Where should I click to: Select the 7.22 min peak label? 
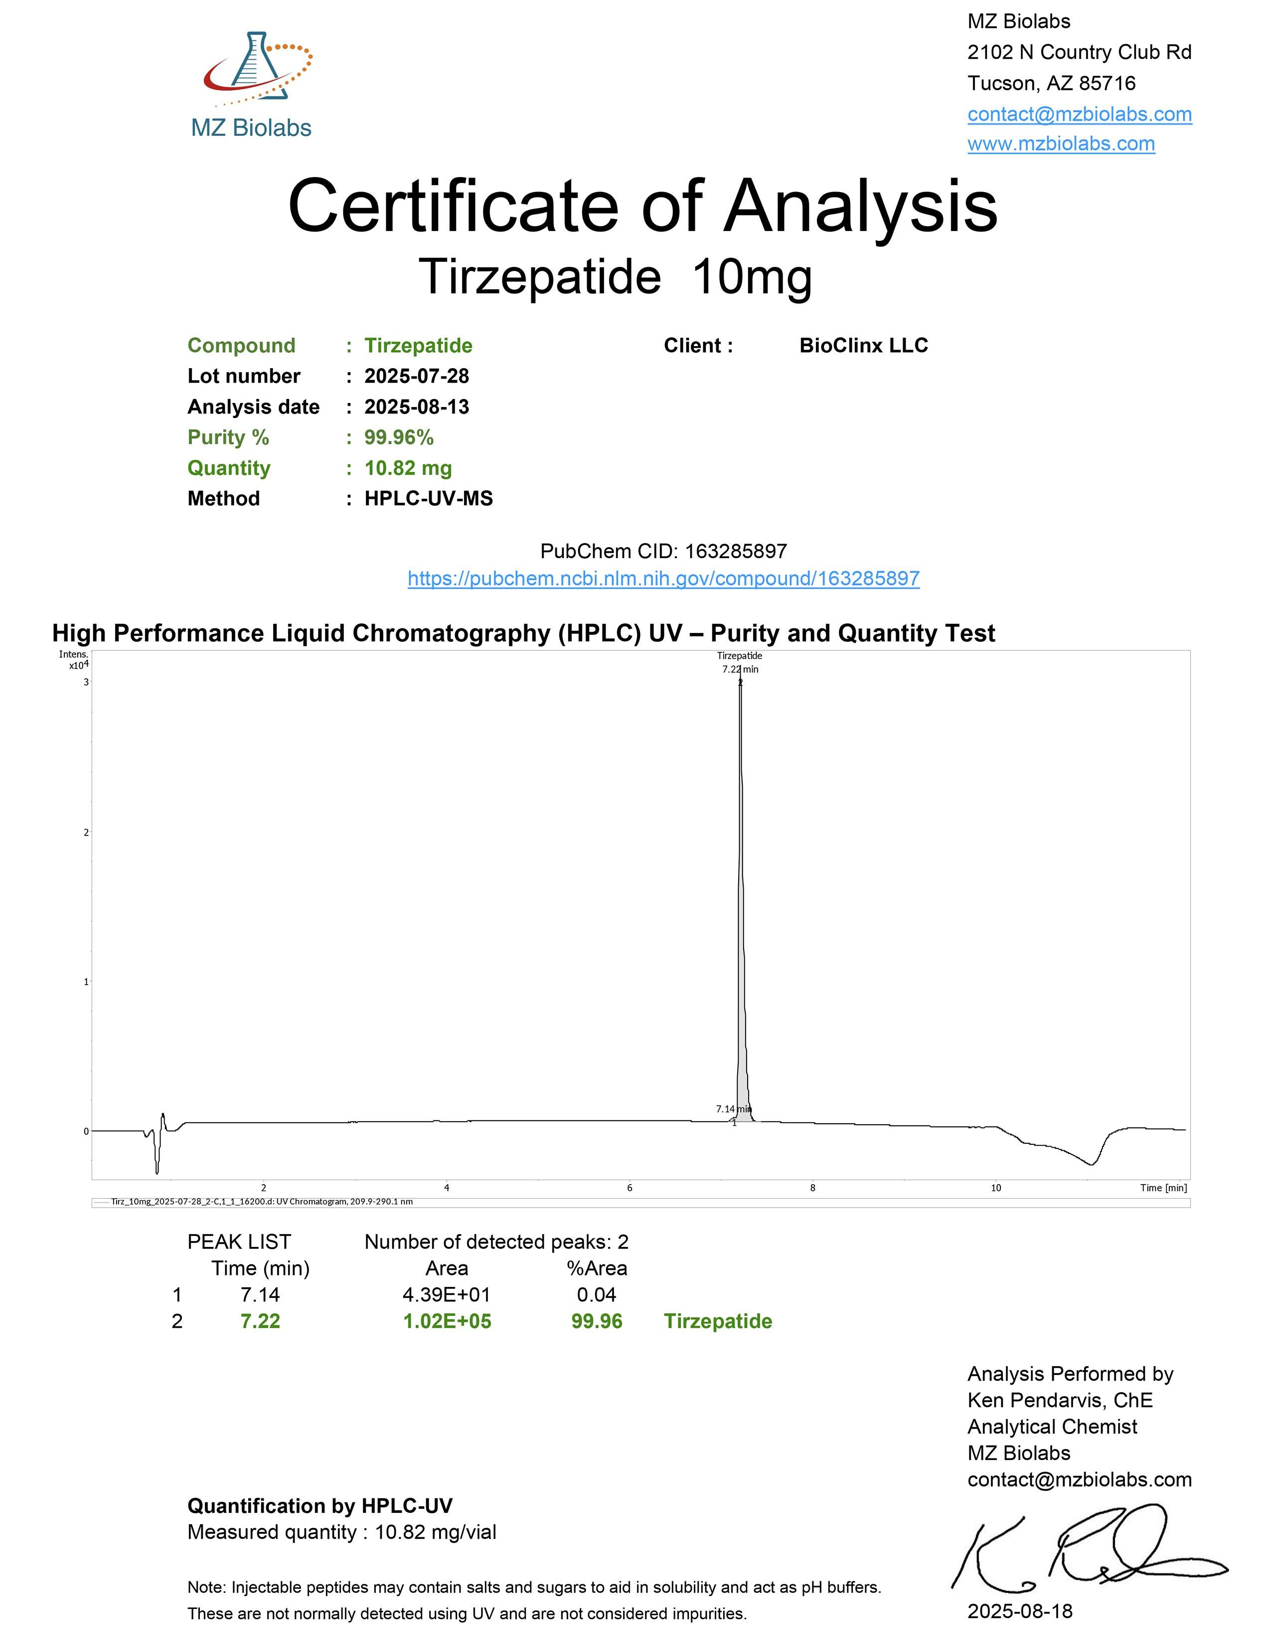739,669
